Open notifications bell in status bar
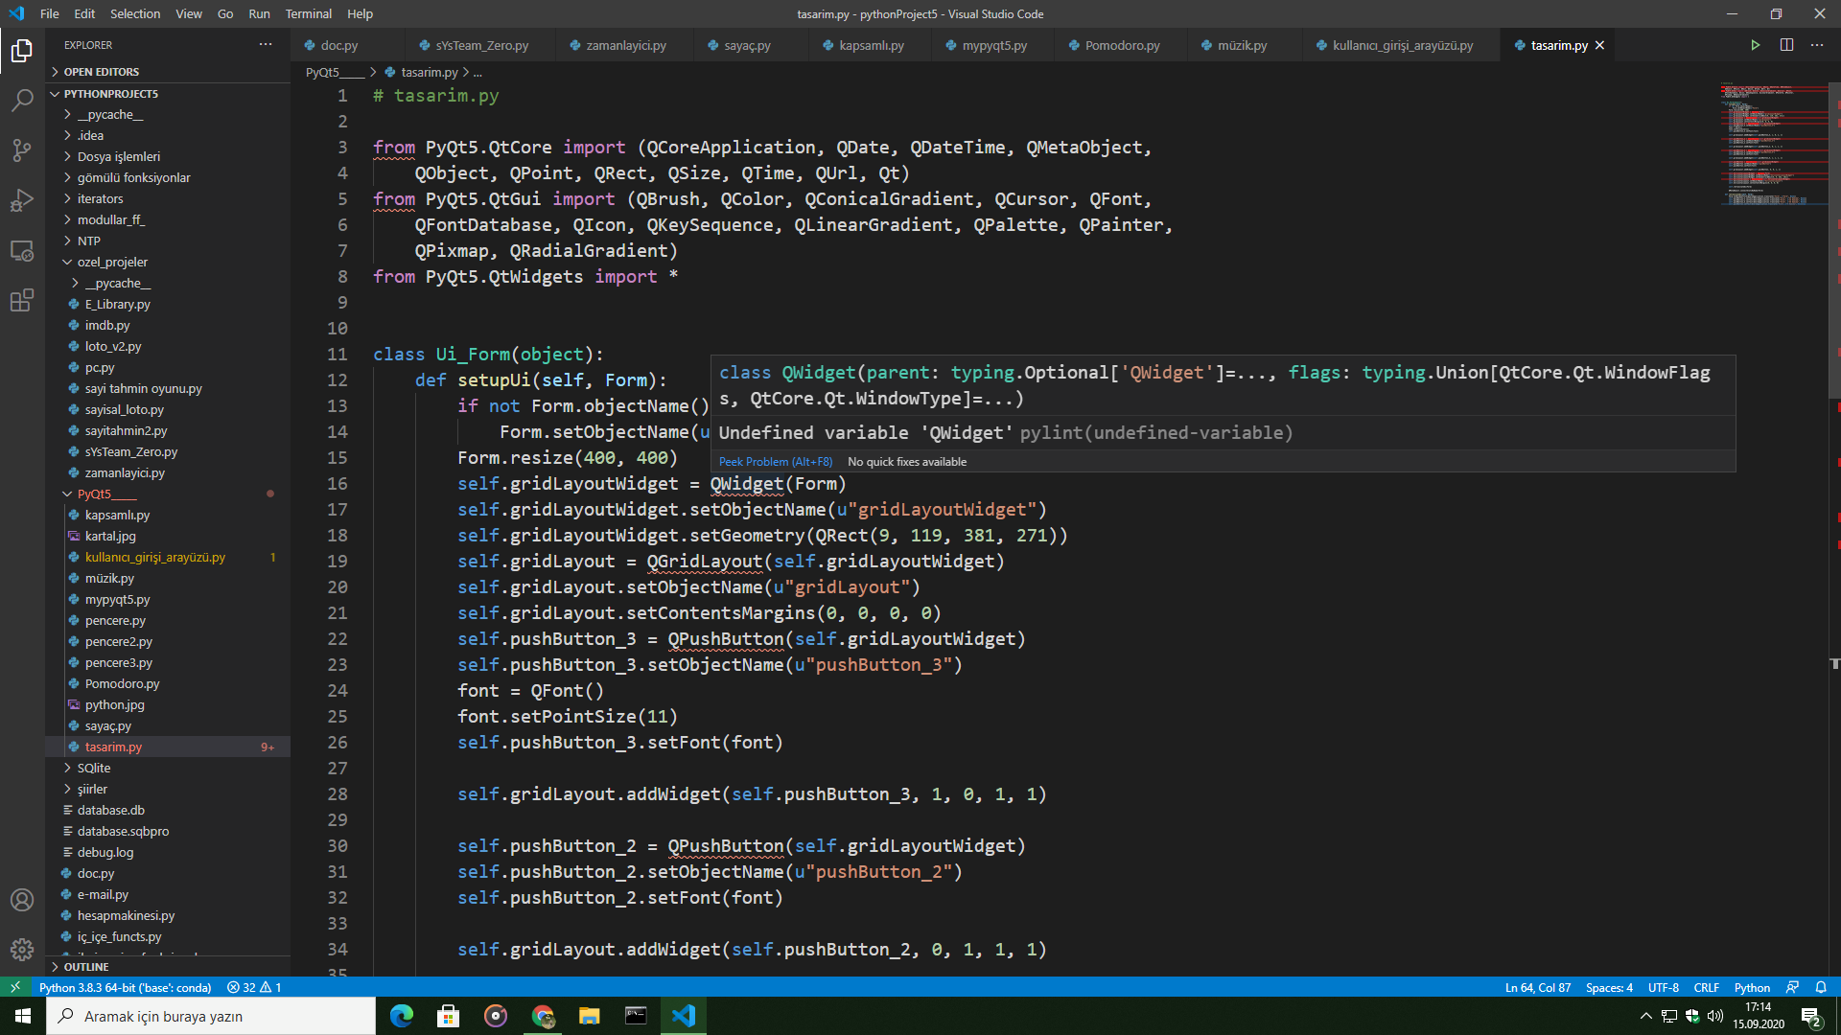The image size is (1841, 1035). 1821,987
